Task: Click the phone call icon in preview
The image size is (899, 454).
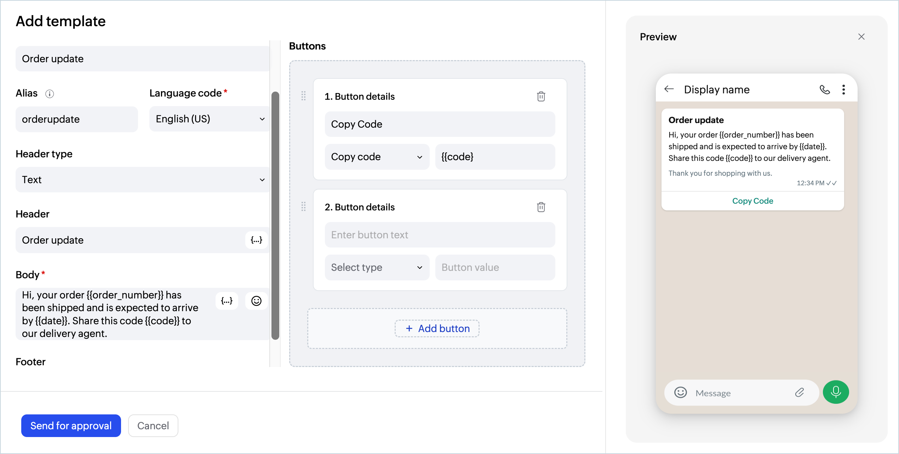Action: pos(824,90)
